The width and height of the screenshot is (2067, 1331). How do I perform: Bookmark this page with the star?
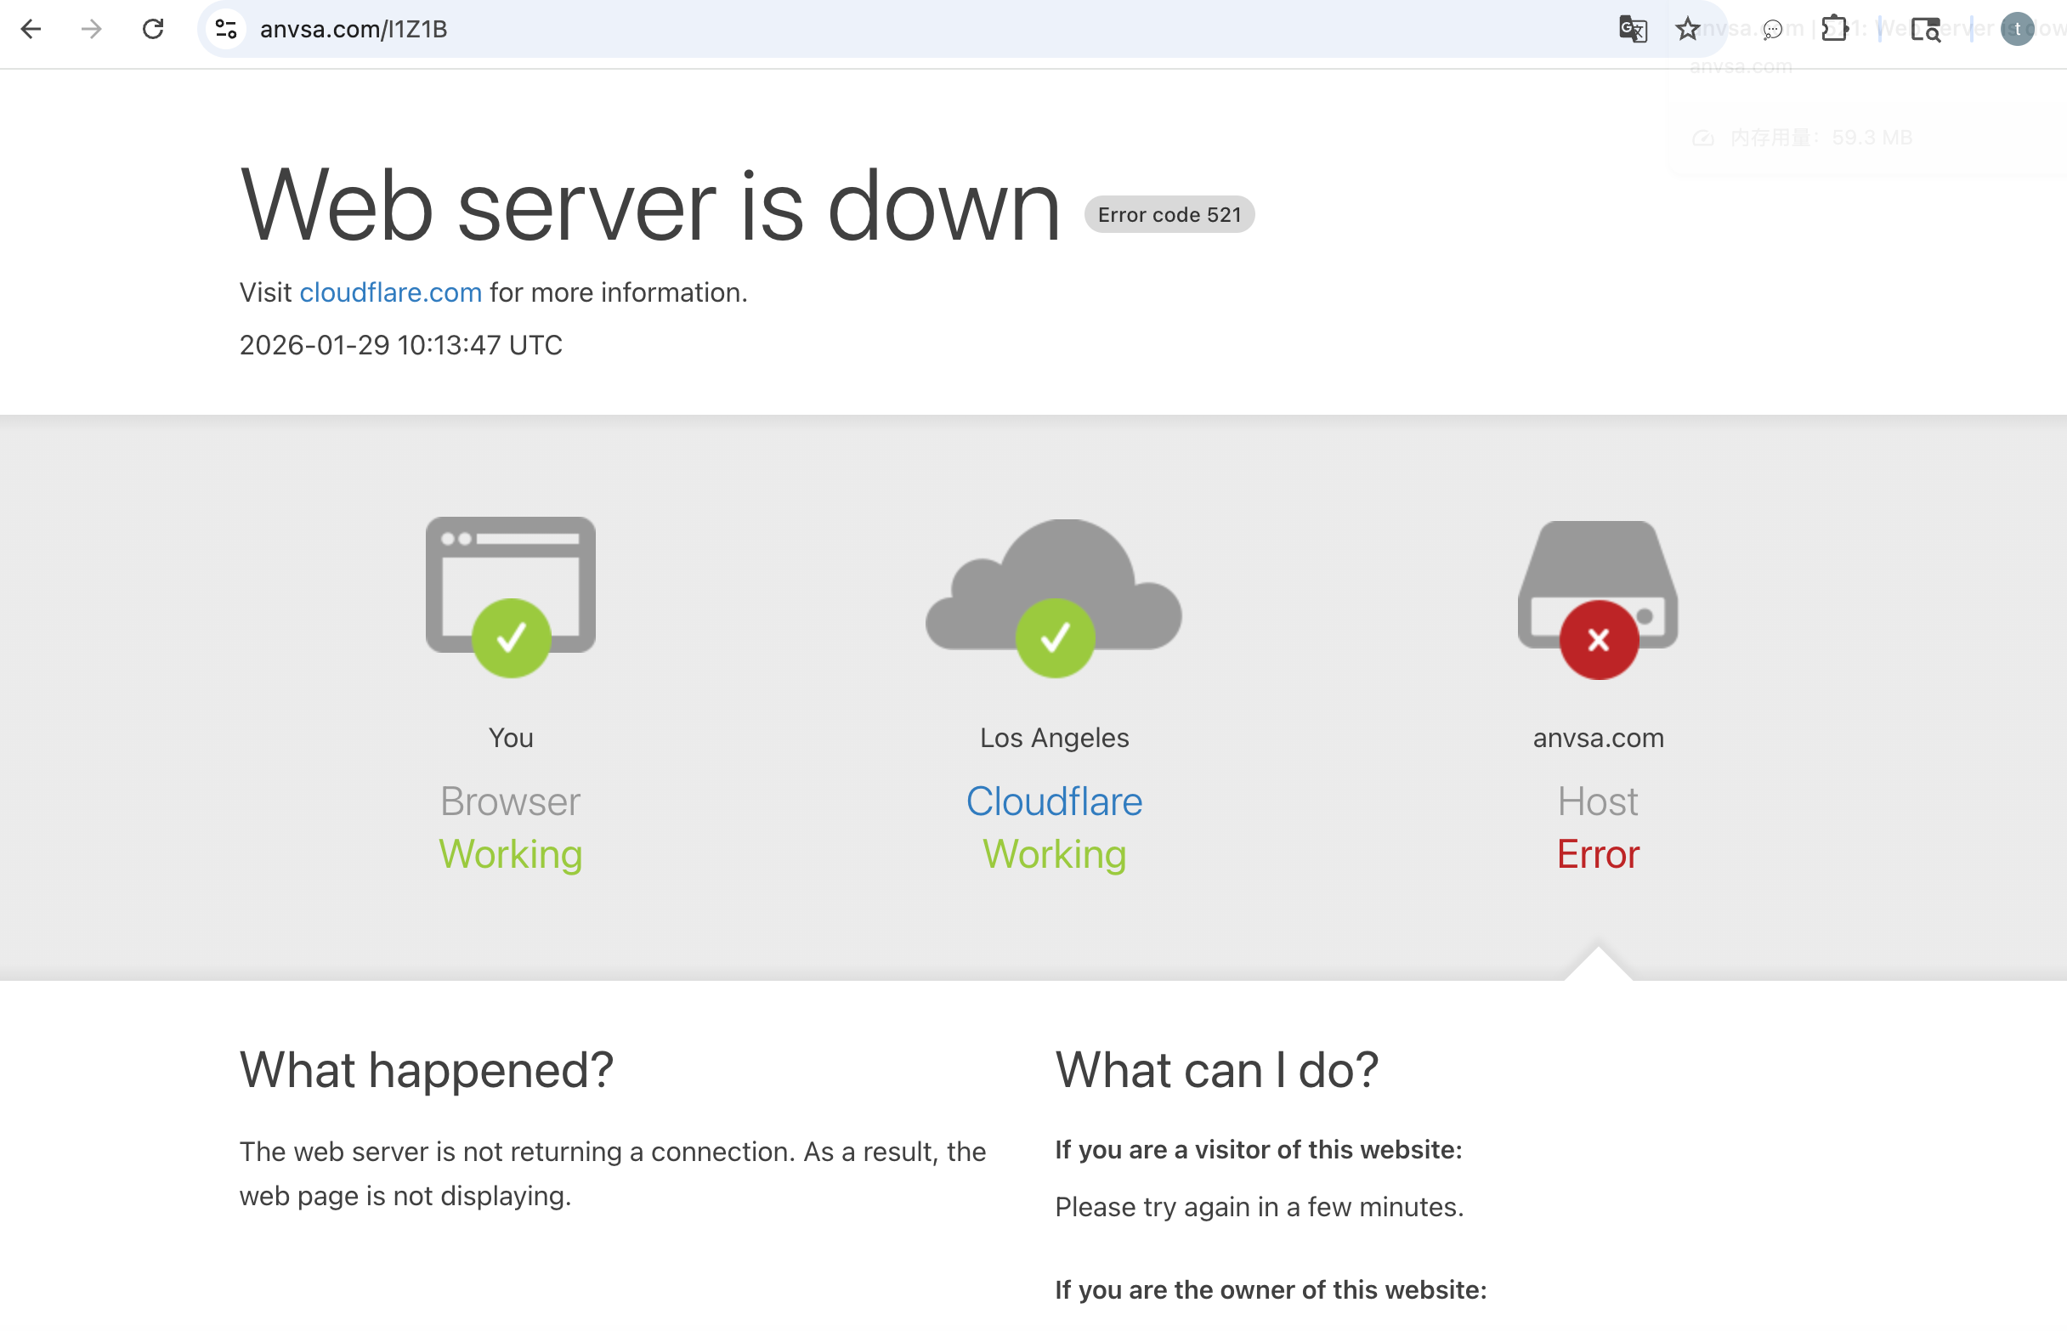1687,30
